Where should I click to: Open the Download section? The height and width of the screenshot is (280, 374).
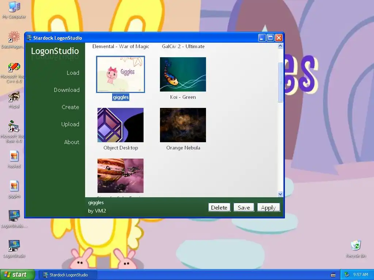point(66,90)
